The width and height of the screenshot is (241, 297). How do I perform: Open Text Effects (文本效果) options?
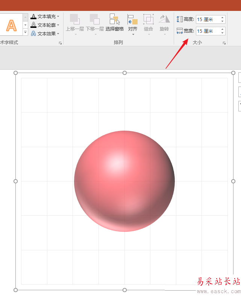pos(45,34)
